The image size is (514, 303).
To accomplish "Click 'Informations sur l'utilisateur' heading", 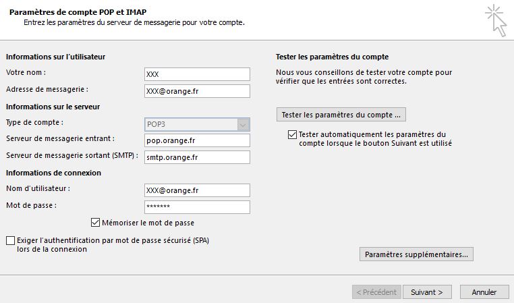I will tap(55, 57).
